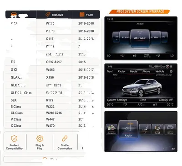Click chassis cell W470
Viewport: 182px width, 166px height.
(x=51, y=126)
